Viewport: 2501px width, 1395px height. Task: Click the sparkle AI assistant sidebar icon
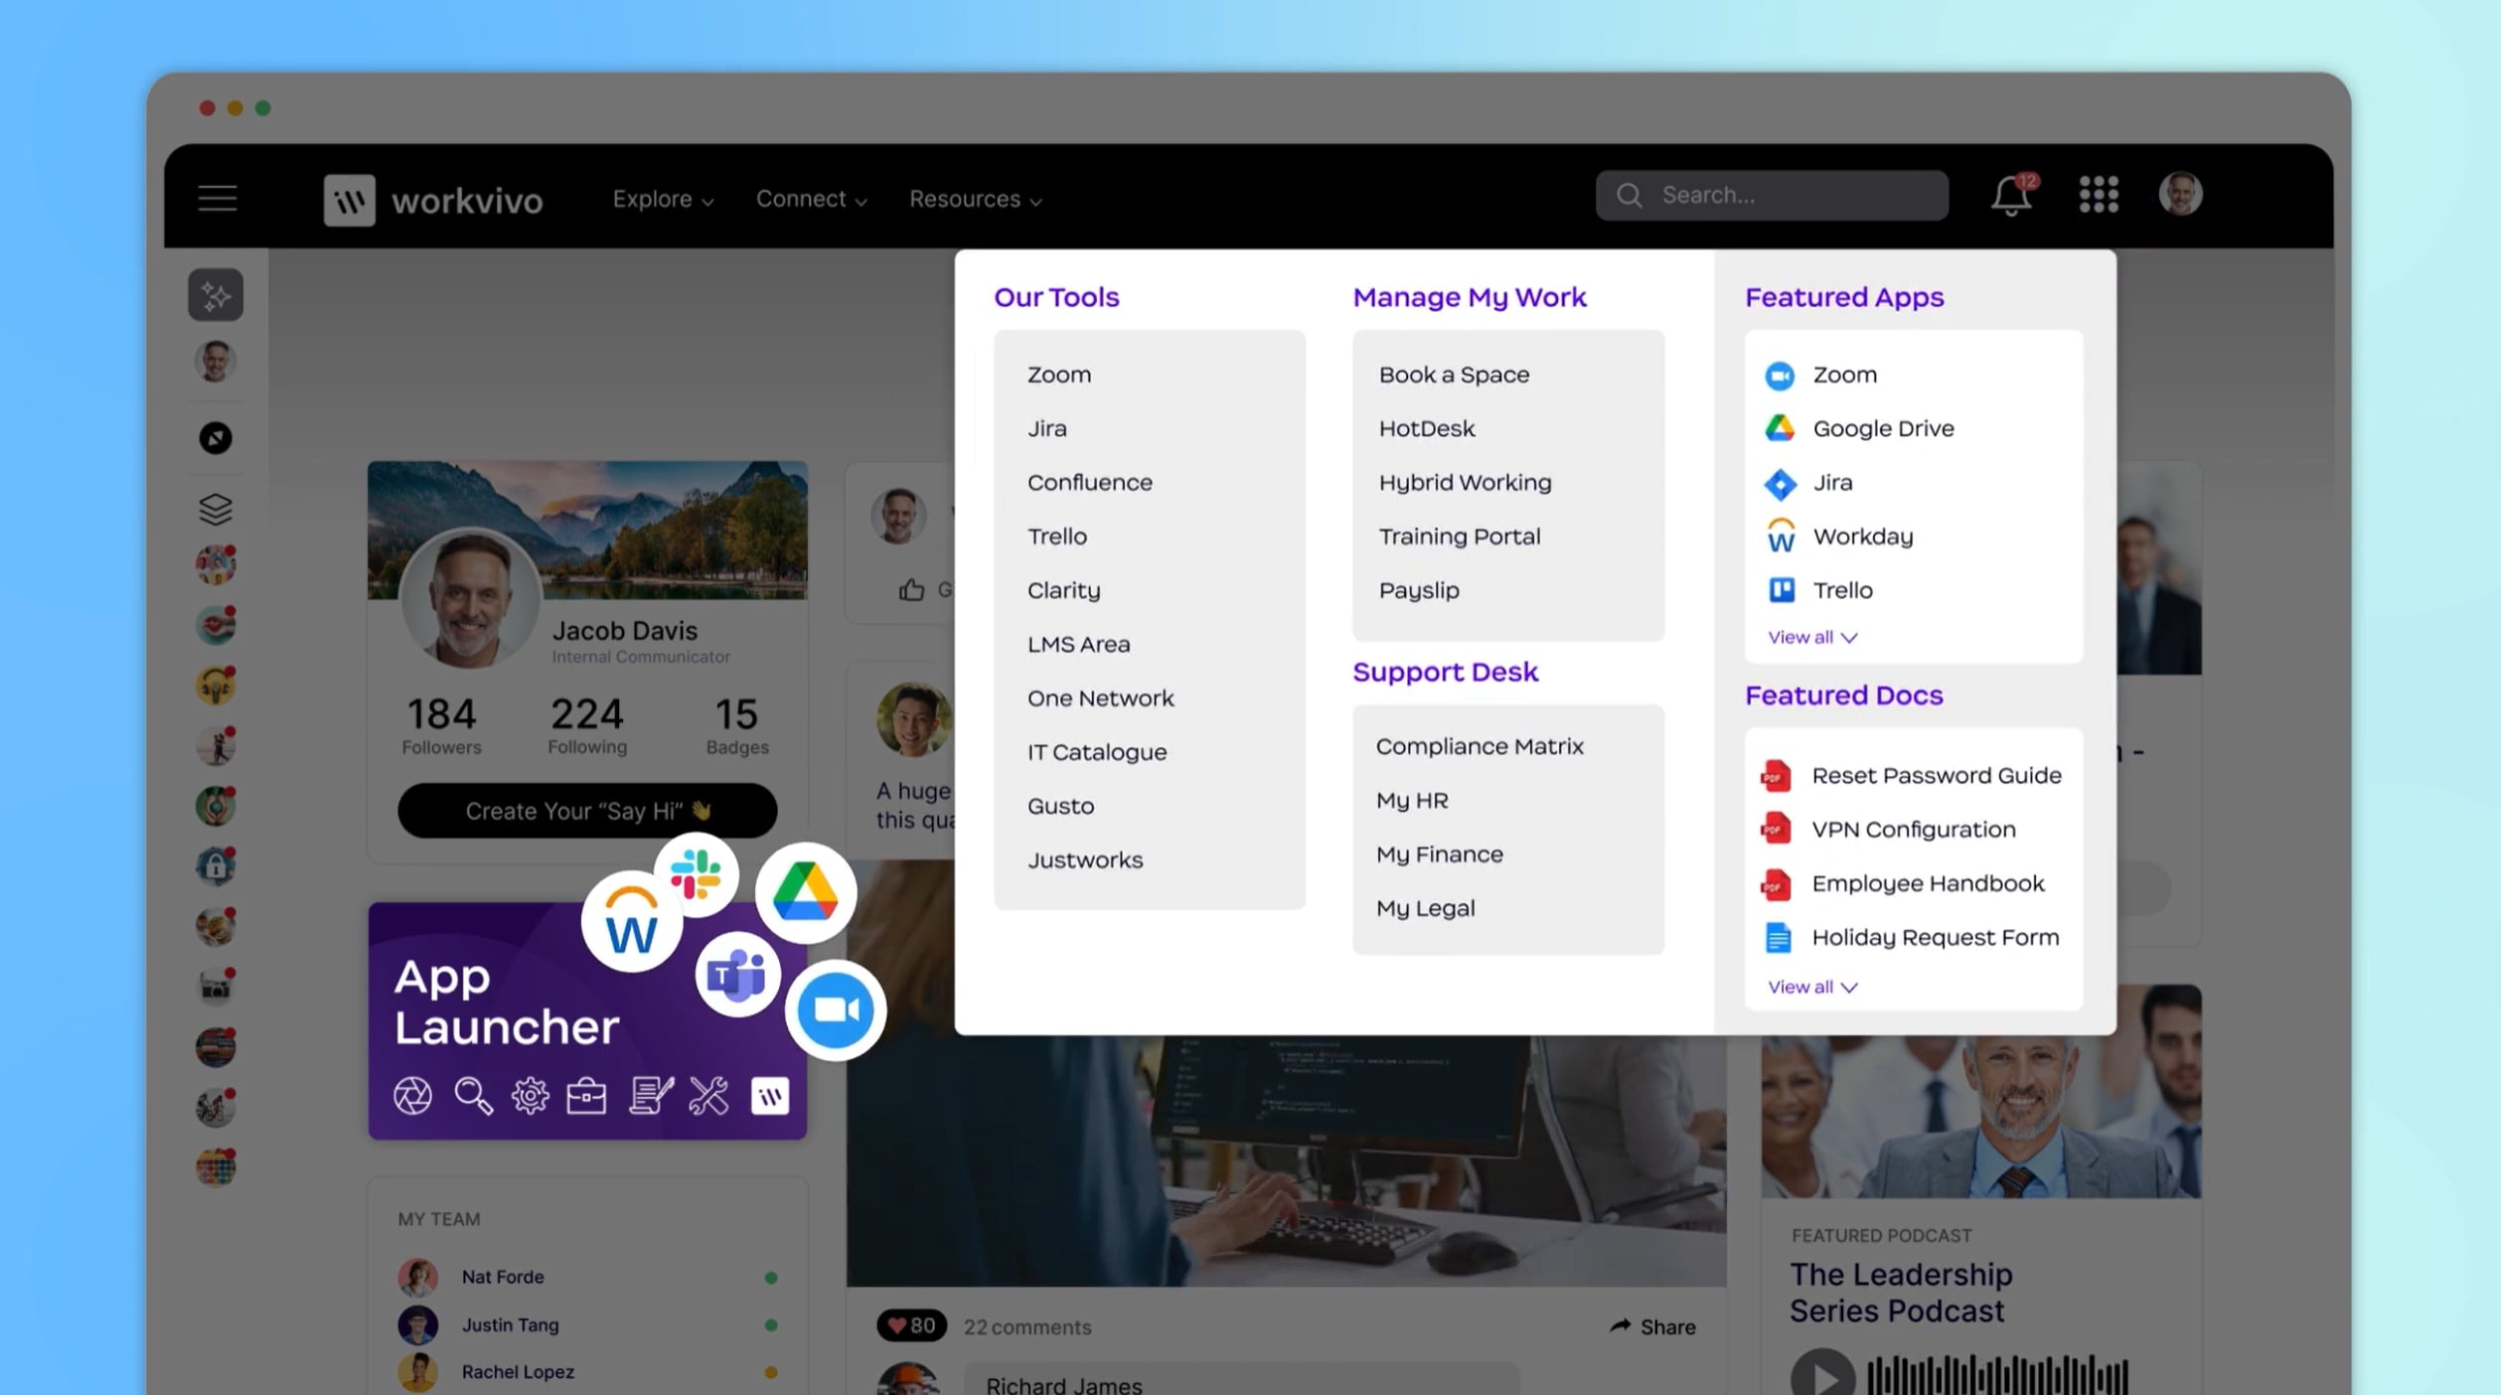click(216, 295)
